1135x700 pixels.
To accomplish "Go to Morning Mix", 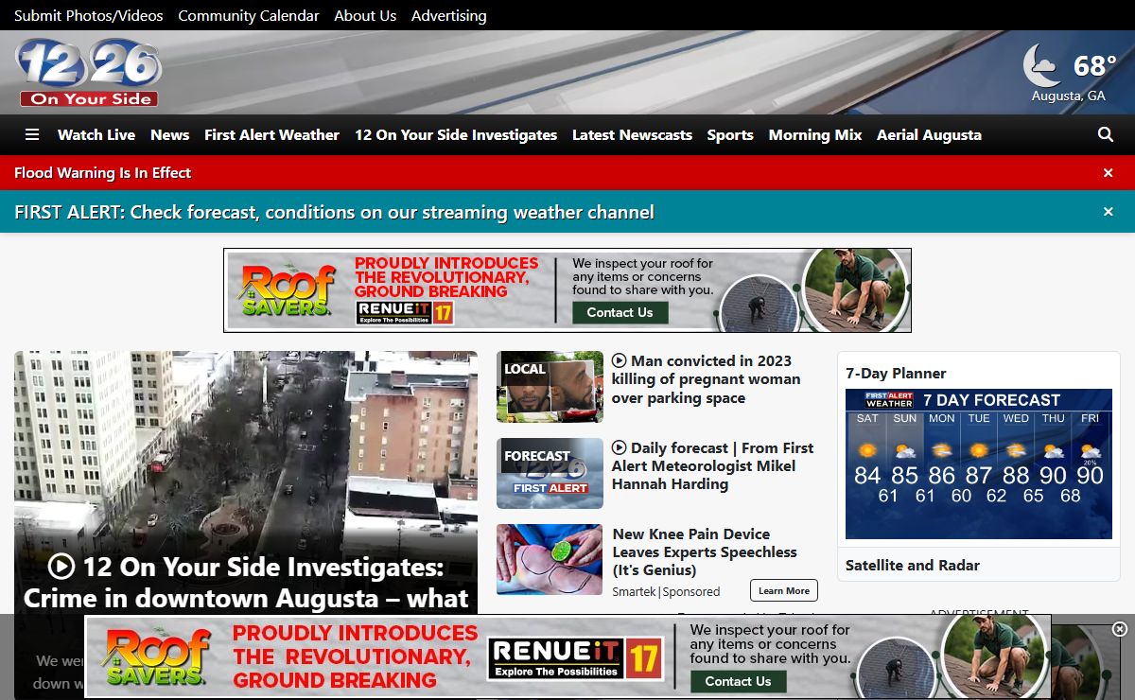I will 815,134.
